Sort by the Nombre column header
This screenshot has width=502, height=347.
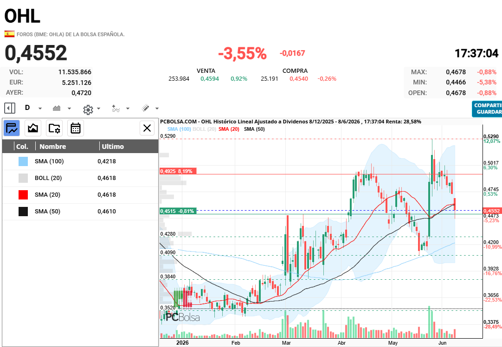point(53,146)
